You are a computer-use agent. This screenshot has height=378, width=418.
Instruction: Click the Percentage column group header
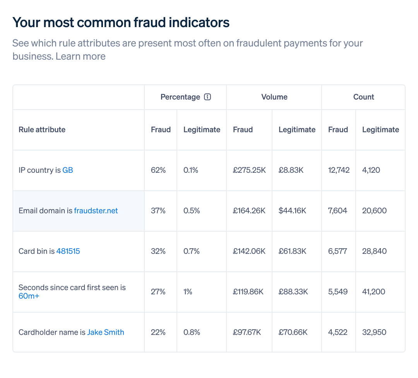(180, 97)
